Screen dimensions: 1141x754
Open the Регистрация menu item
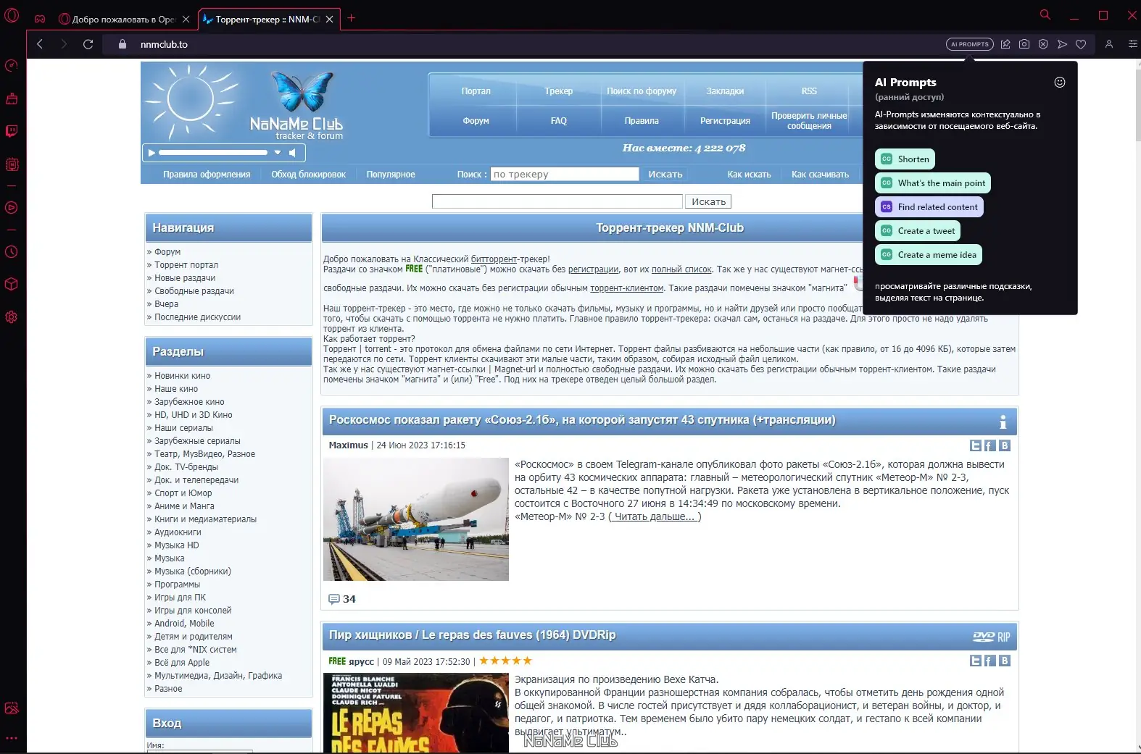tap(726, 121)
